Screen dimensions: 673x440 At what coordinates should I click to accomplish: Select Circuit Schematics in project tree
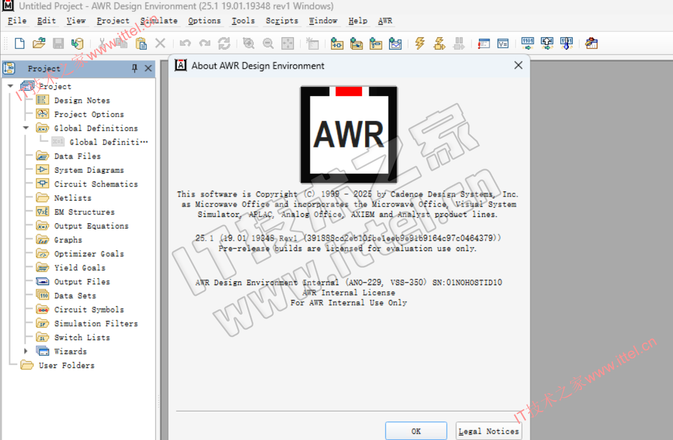click(95, 184)
